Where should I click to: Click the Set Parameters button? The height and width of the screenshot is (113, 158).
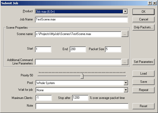pyautogui.click(x=143, y=62)
